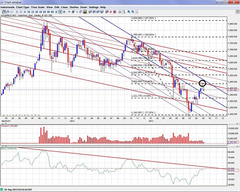Click the GOLDPRICE.ORG Gold Price Spot title label
This screenshot has height=192, width=240.
26,15
